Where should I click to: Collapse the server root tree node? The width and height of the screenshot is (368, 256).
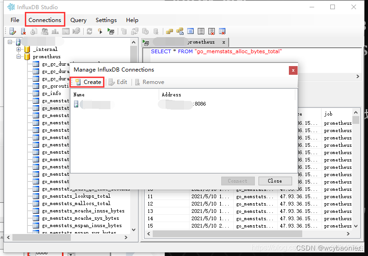pyautogui.click(x=10, y=42)
